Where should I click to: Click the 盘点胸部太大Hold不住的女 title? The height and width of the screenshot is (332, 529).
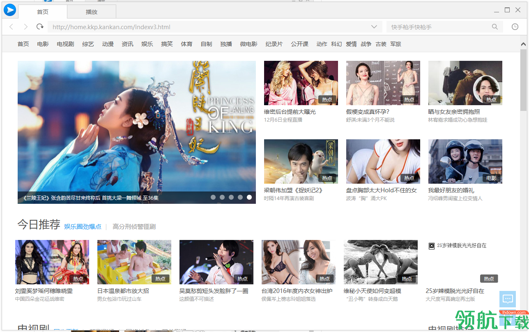click(x=382, y=190)
